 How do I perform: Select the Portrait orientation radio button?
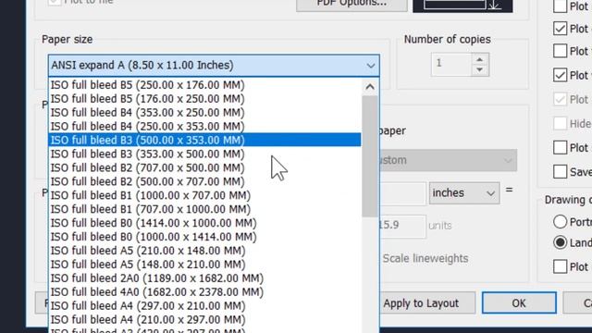pos(560,222)
